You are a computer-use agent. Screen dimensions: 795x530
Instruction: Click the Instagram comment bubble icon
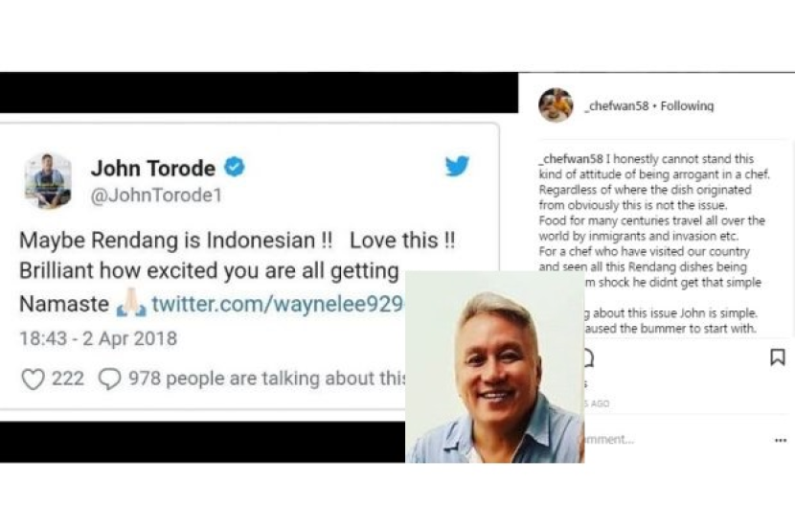click(588, 358)
